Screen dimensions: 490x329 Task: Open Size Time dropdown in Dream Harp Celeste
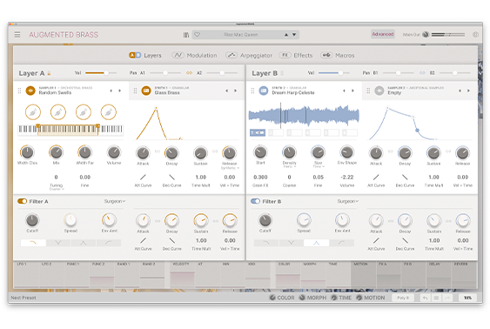point(319,167)
